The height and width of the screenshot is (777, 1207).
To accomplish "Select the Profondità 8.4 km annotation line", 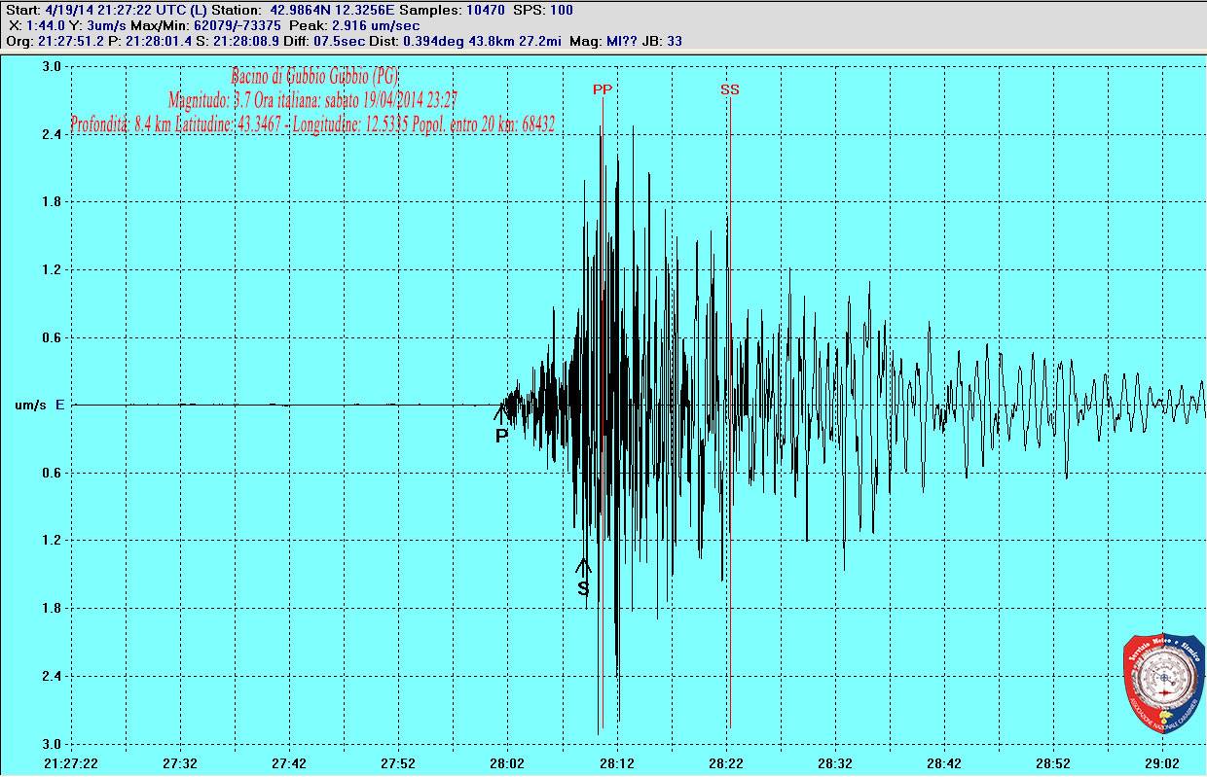I will tap(312, 124).
